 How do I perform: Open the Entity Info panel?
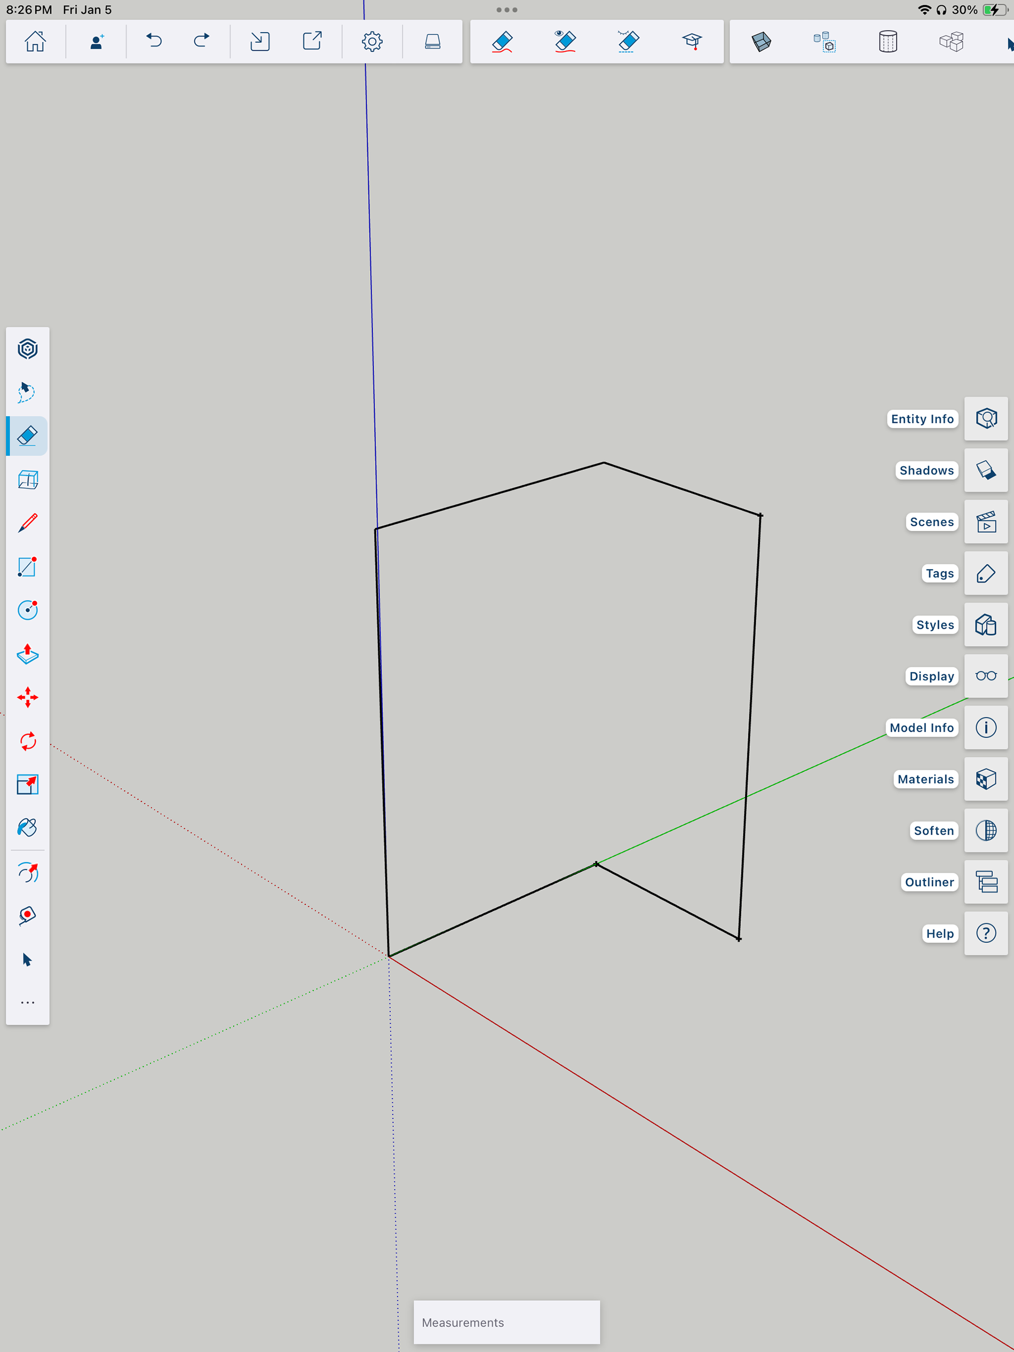986,419
